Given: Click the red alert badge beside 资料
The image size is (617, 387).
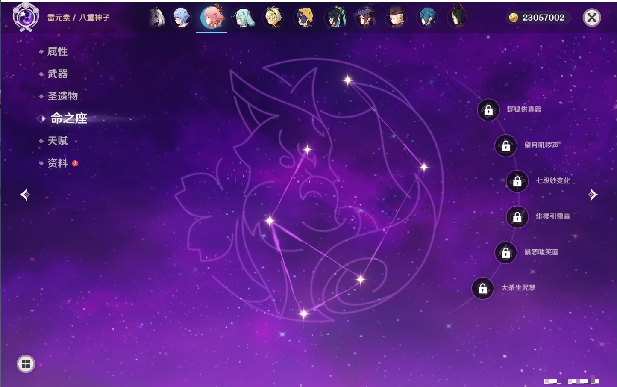Looking at the screenshot, I should (75, 163).
